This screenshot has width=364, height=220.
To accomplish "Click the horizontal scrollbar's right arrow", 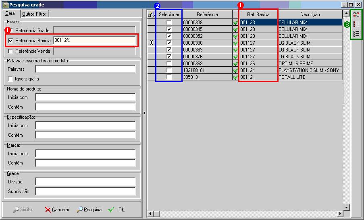I will click(x=339, y=214).
